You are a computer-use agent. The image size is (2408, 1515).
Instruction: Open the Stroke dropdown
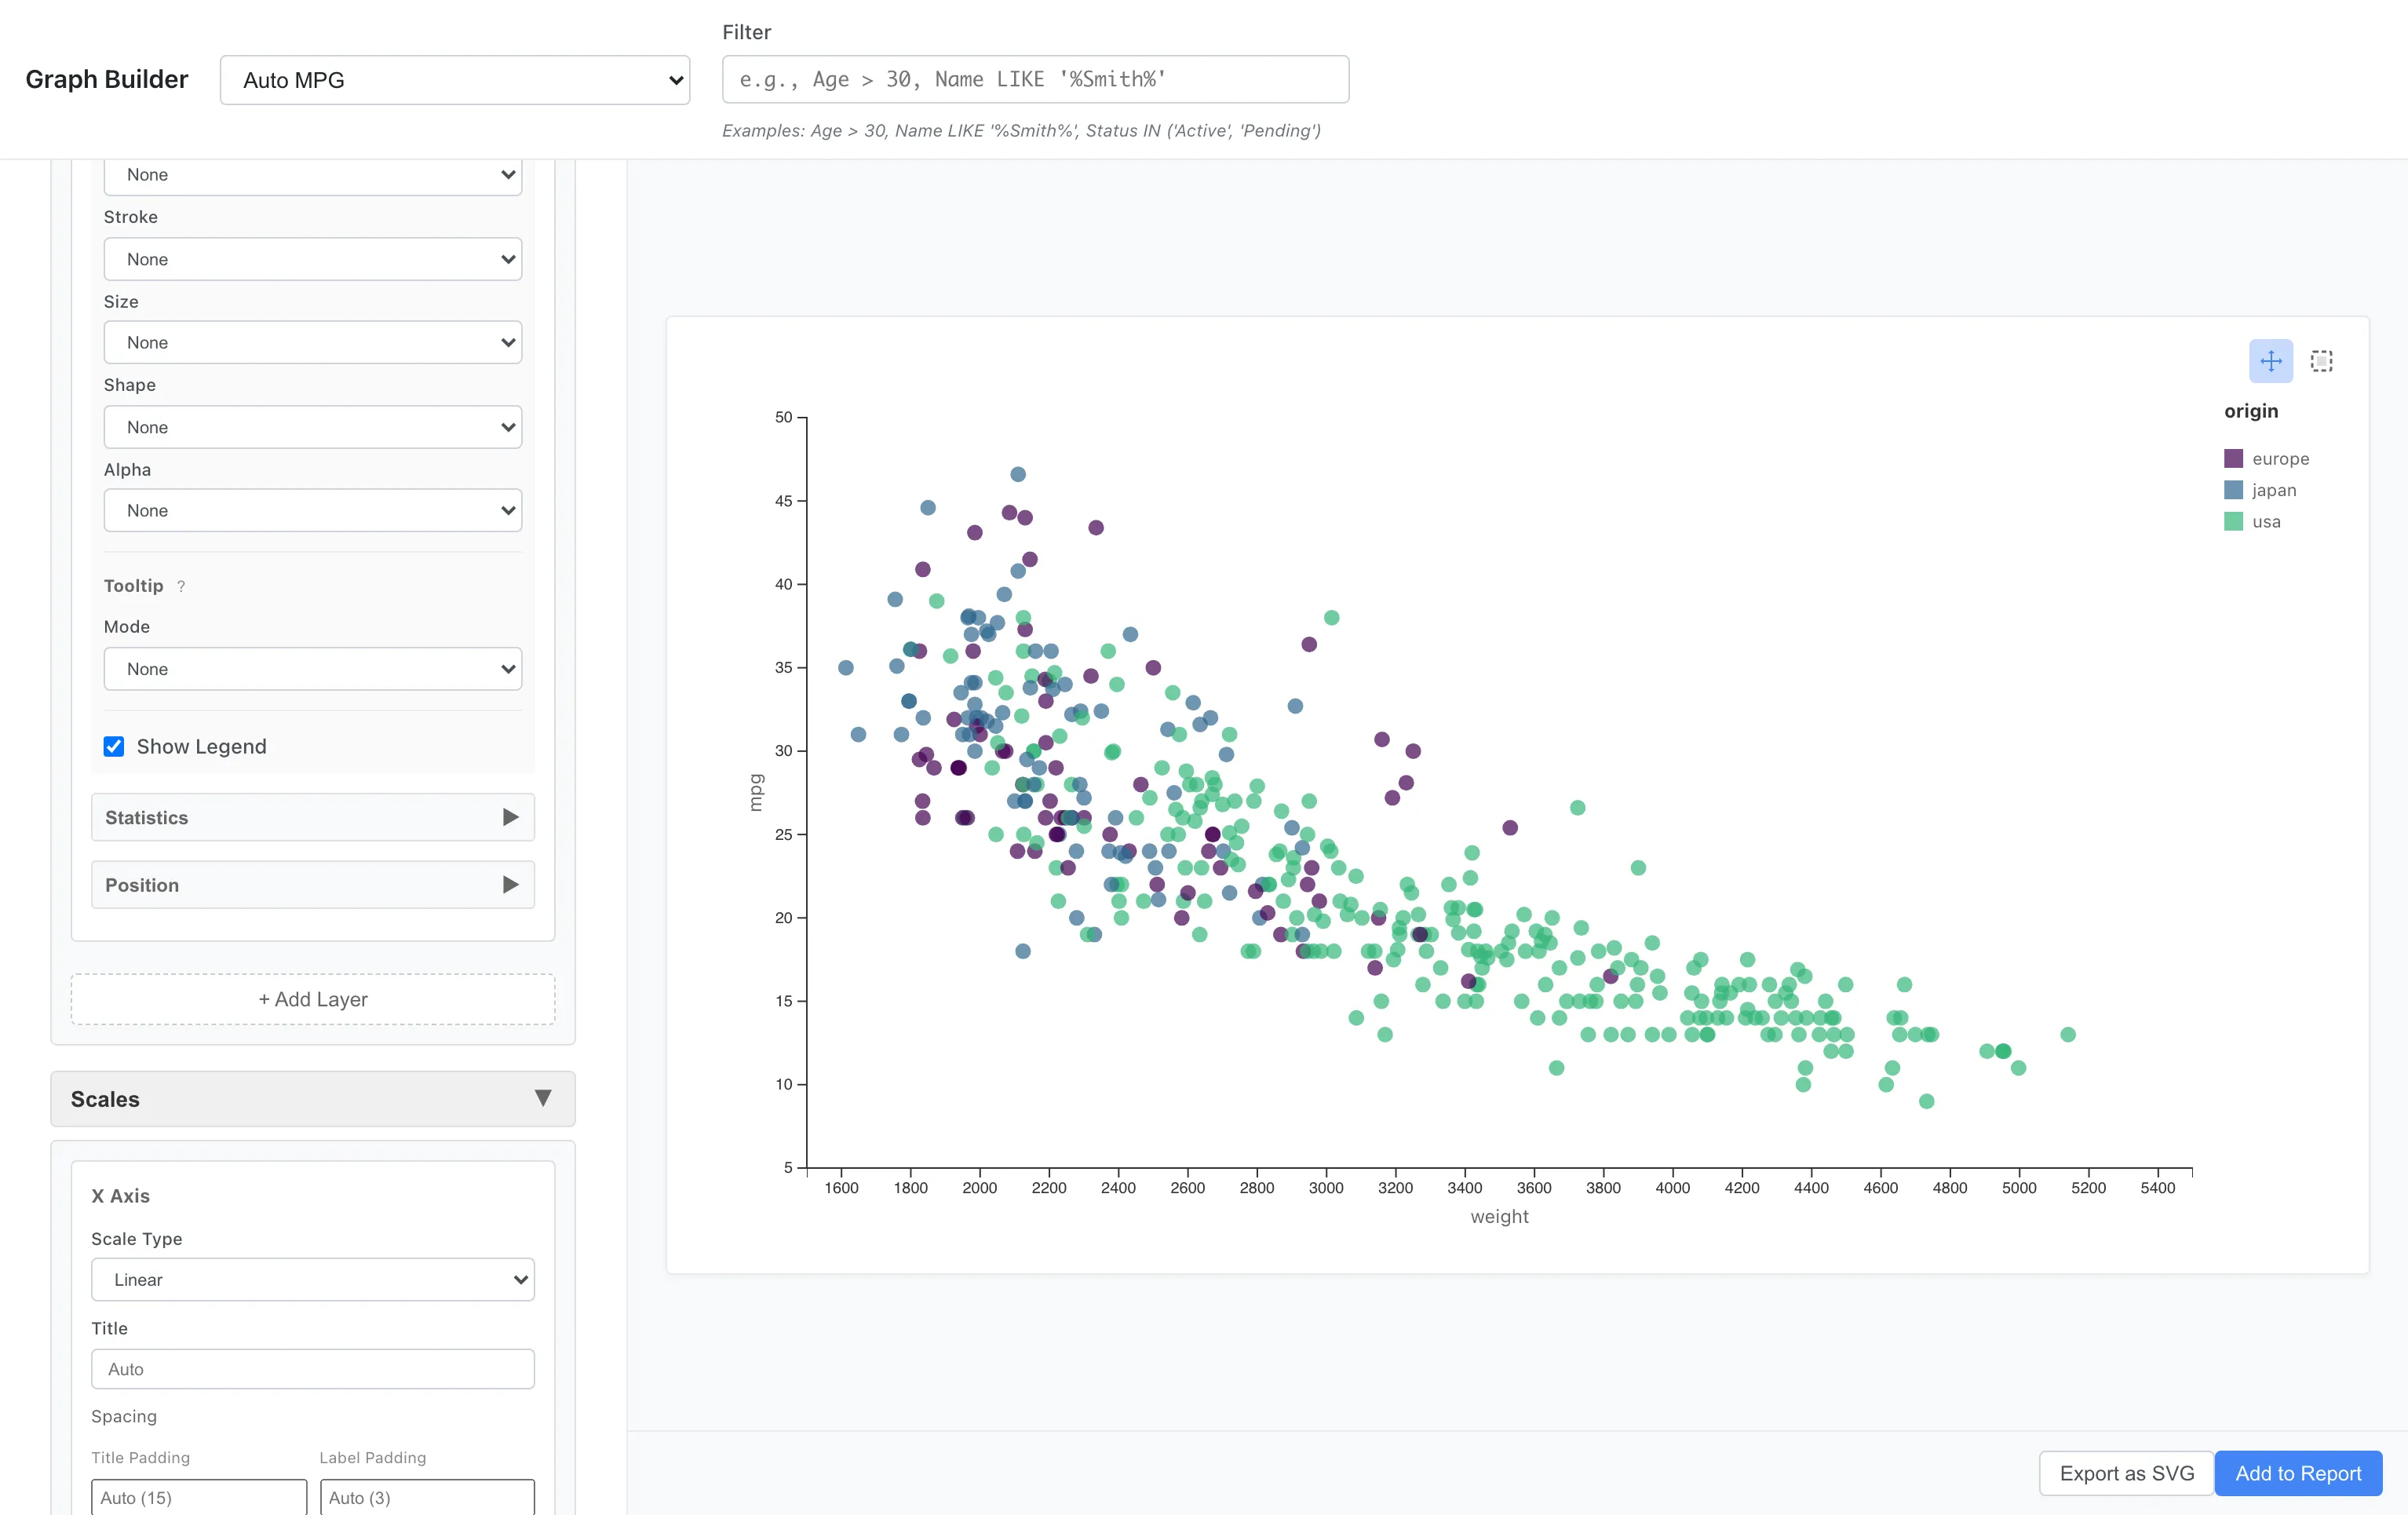tap(313, 259)
